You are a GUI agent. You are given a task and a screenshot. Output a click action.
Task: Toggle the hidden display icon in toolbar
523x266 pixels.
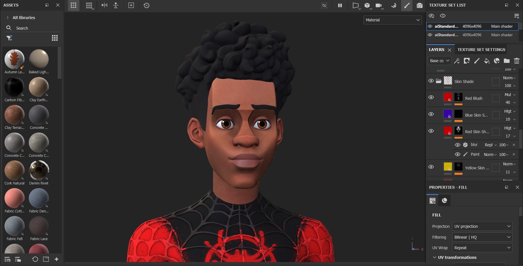click(324, 5)
